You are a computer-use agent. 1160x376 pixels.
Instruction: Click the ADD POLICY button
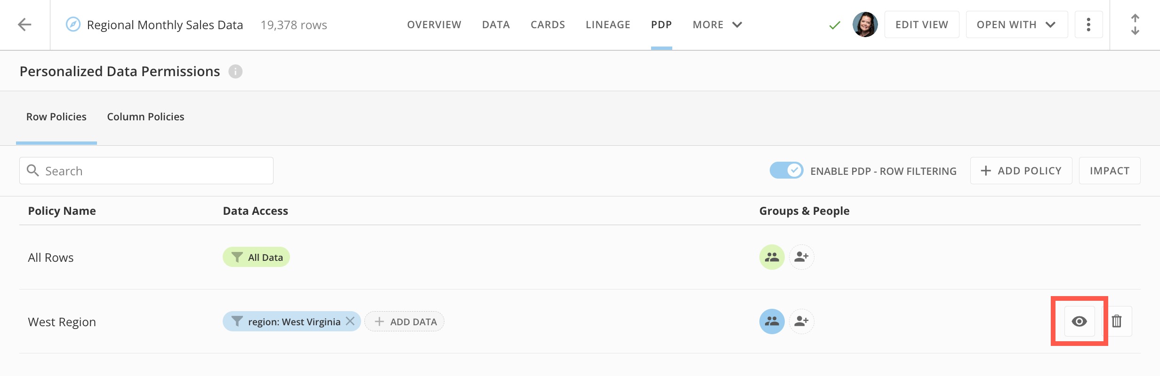[1021, 170]
